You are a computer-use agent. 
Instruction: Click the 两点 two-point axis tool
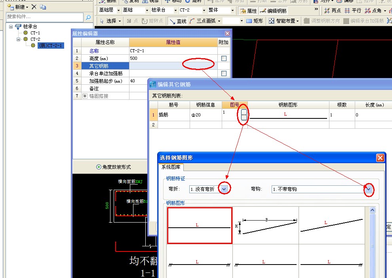click(333, 11)
